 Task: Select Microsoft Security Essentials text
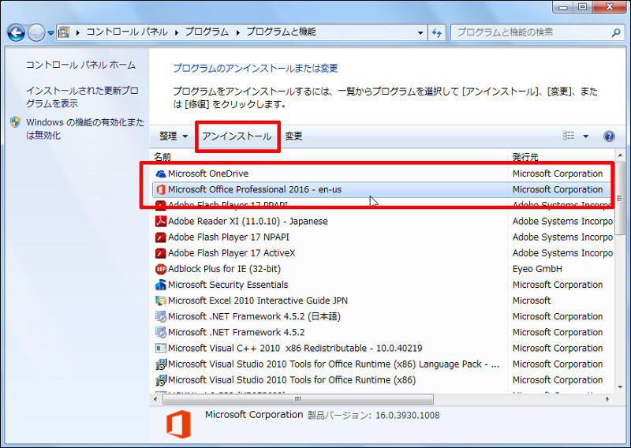tap(228, 285)
